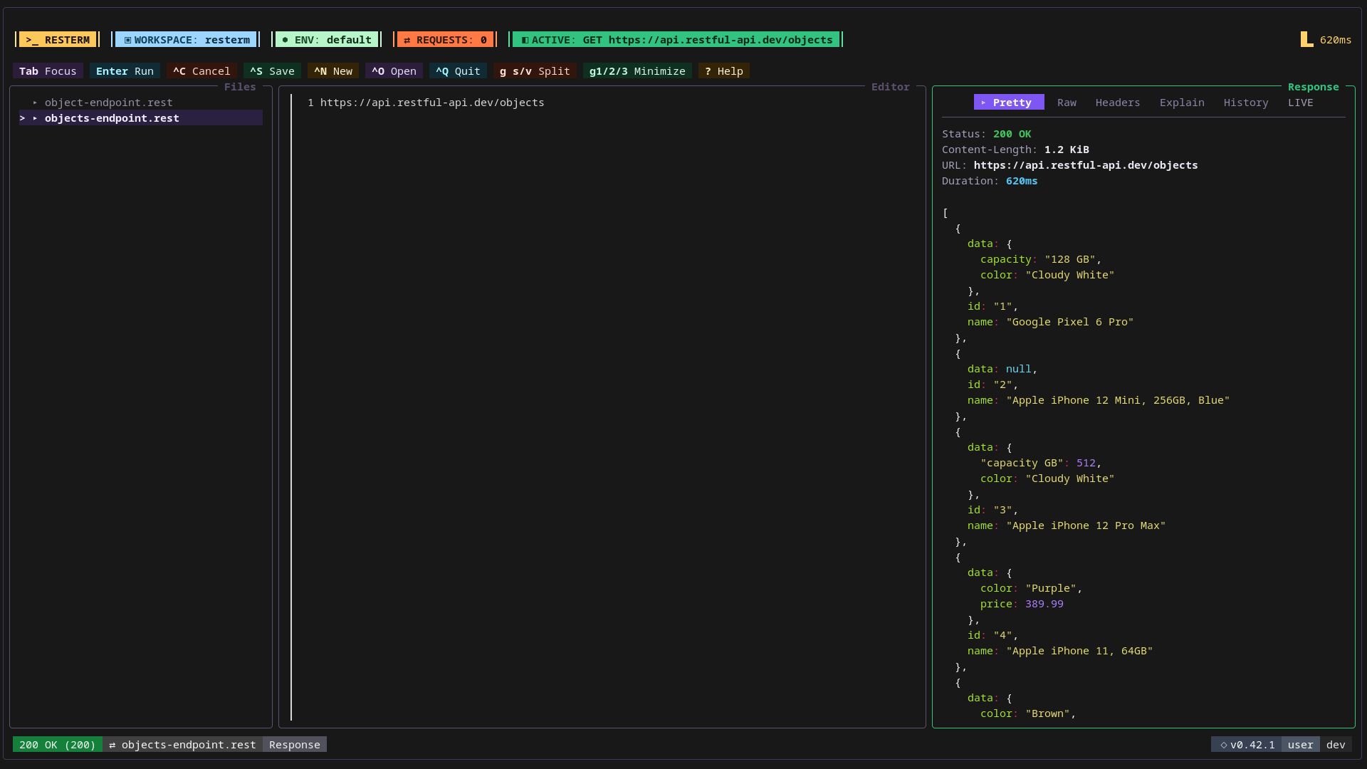Click the Tab Focus shortcut hint

pos(48,71)
